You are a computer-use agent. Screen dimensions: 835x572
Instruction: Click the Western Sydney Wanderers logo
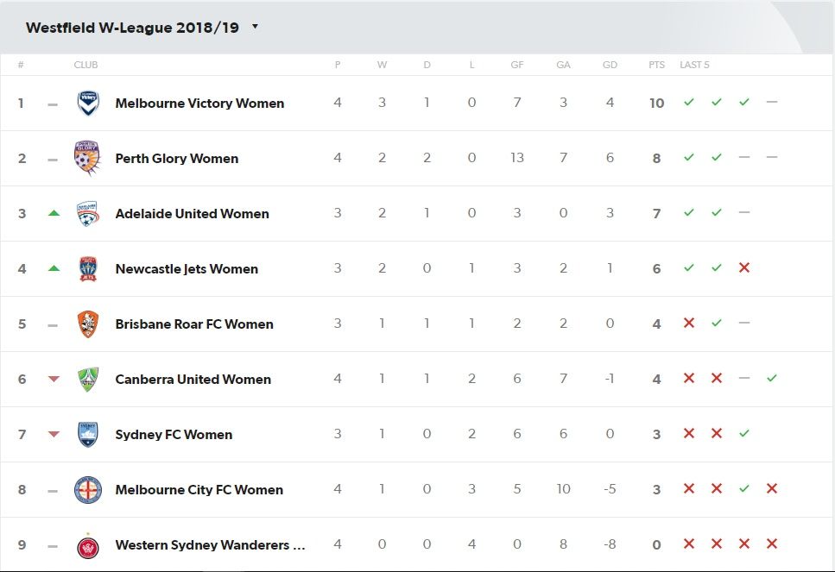click(88, 546)
